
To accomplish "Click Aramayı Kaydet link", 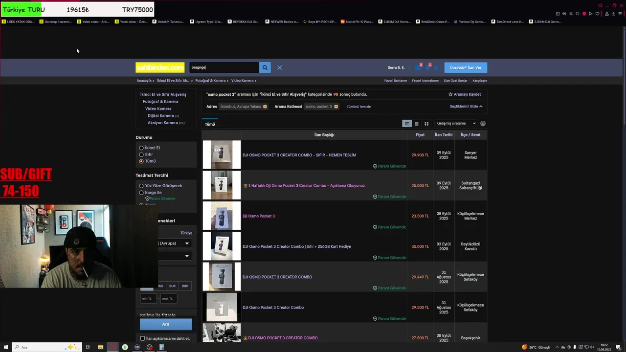I will (x=465, y=94).
